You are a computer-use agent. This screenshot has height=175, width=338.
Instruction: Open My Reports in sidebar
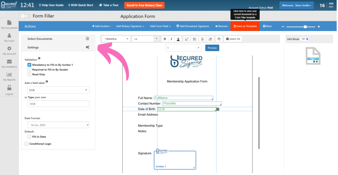coord(9,77)
